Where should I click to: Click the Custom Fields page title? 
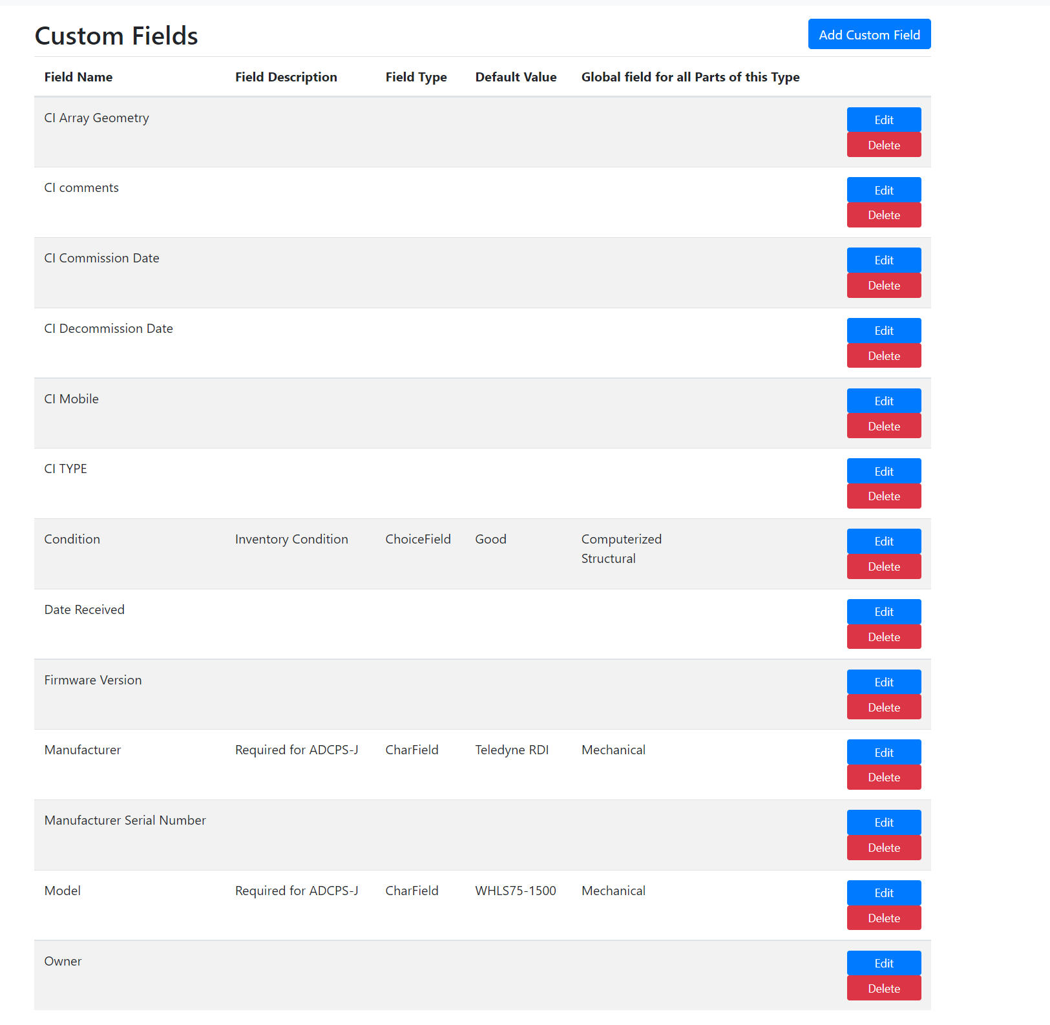pyautogui.click(x=116, y=36)
